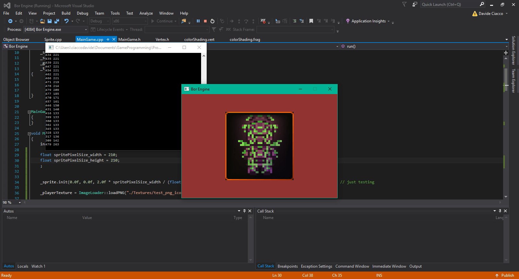Toggle a bookmark on the current line
This screenshot has height=279, width=519.
tap(311, 21)
